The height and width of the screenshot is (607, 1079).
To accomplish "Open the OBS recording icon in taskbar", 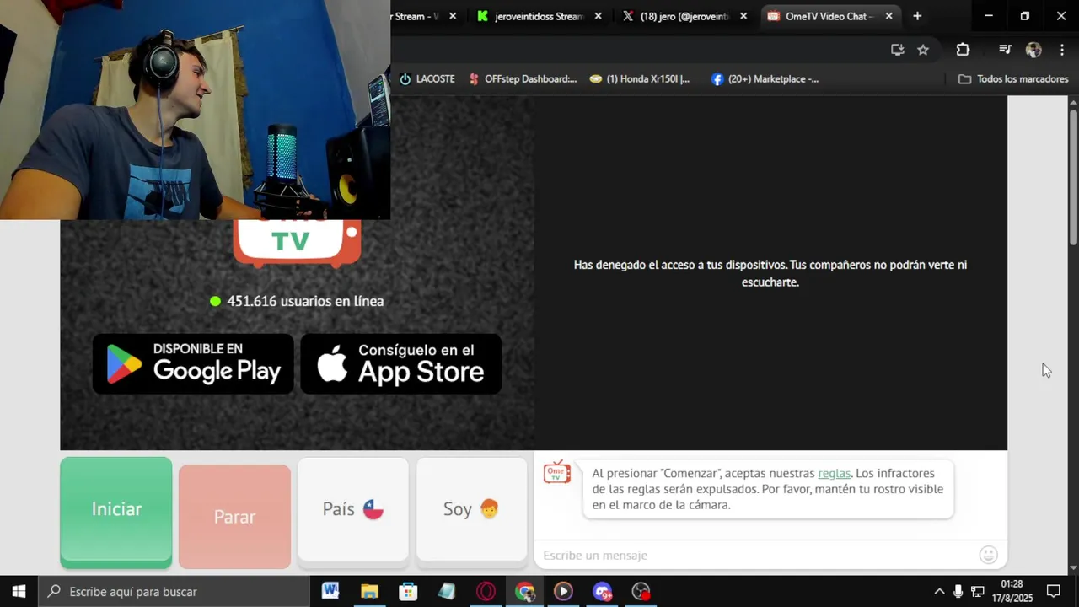I will (x=641, y=592).
